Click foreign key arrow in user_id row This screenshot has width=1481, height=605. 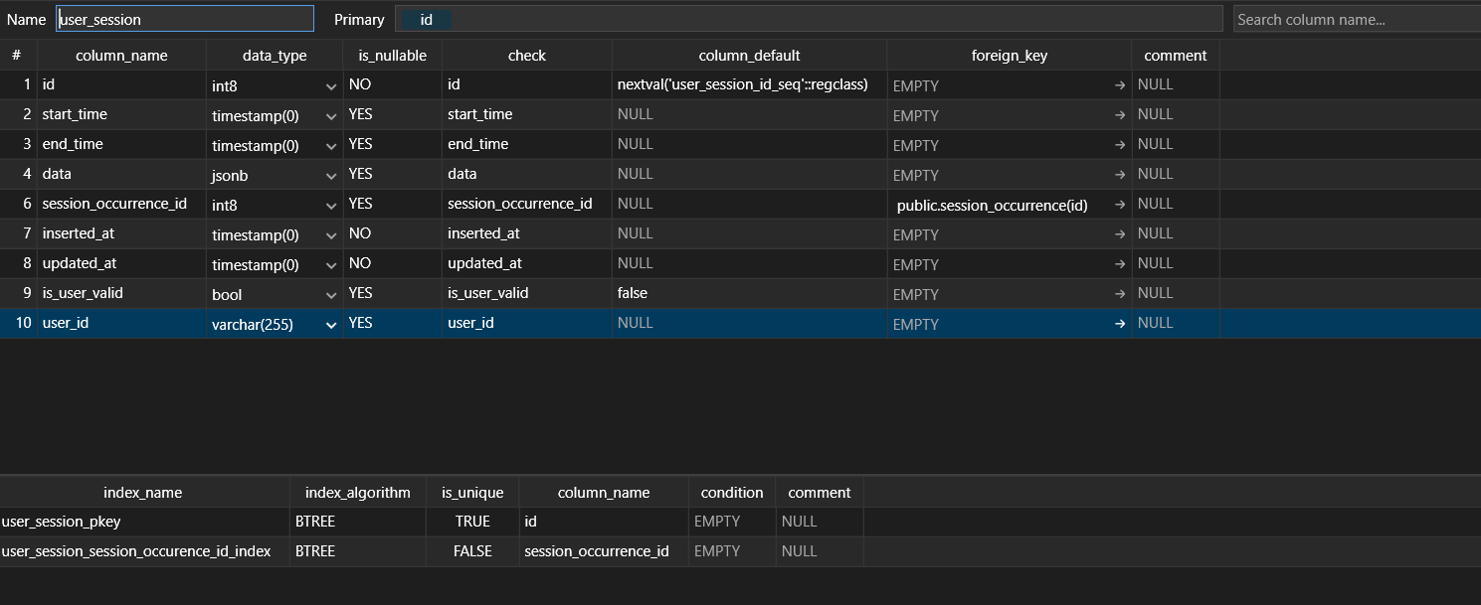coord(1120,324)
